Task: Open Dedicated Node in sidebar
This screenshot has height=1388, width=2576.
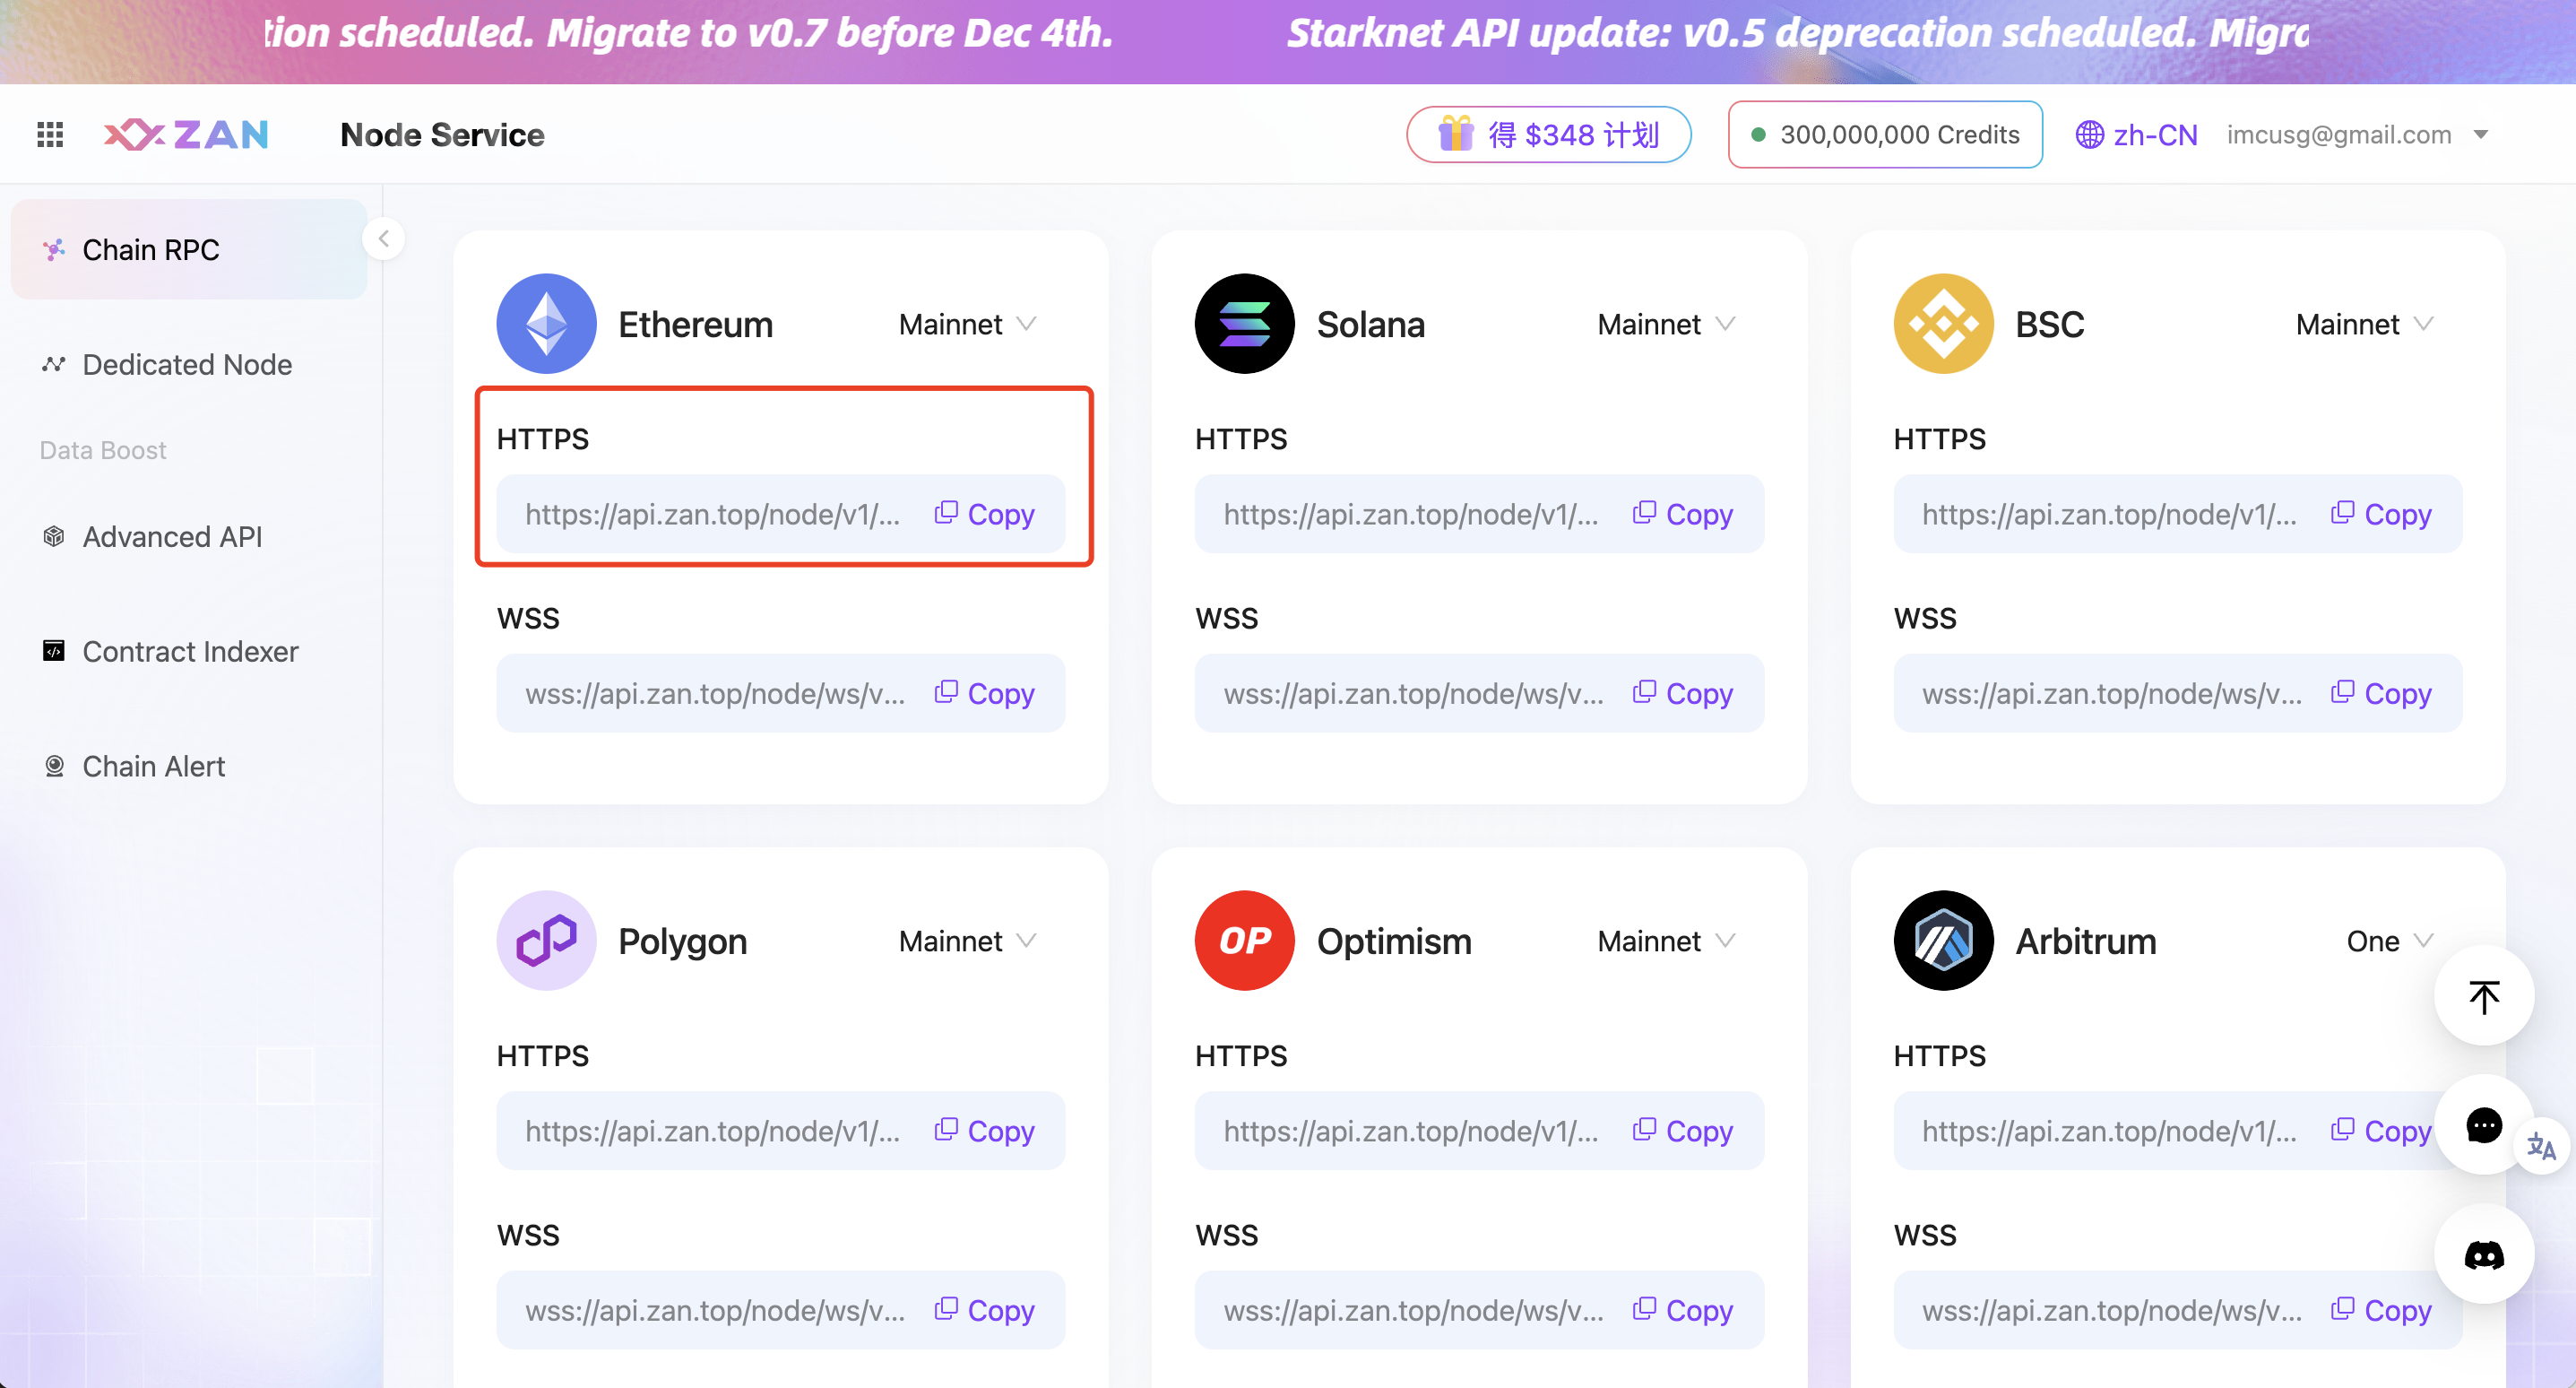Action: click(x=187, y=364)
